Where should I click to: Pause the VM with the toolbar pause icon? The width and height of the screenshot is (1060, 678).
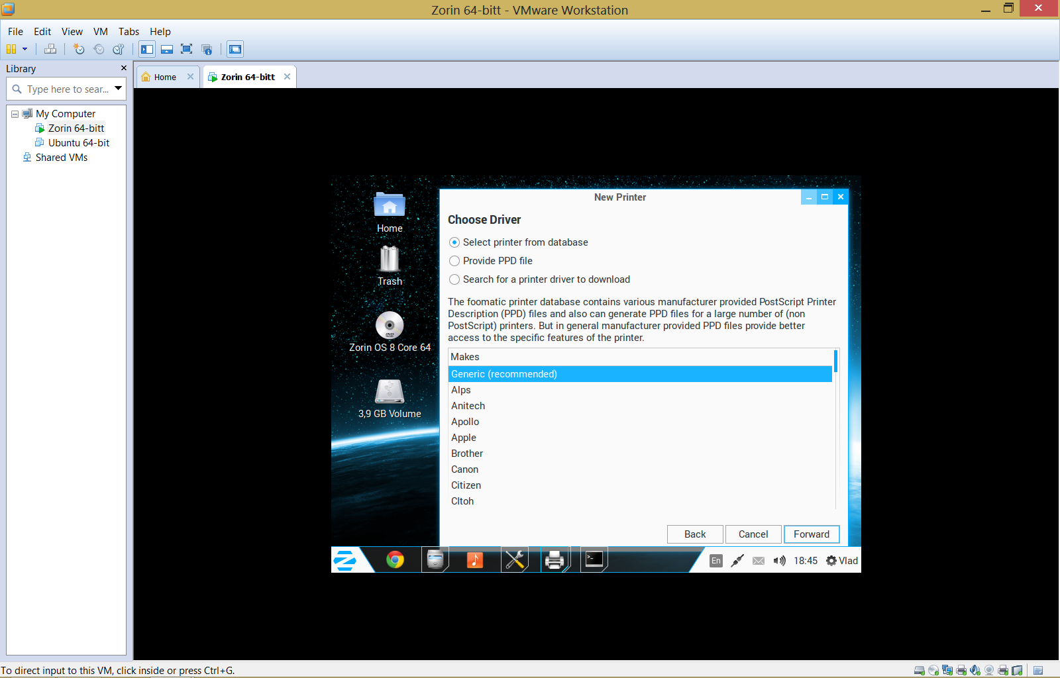tap(11, 49)
